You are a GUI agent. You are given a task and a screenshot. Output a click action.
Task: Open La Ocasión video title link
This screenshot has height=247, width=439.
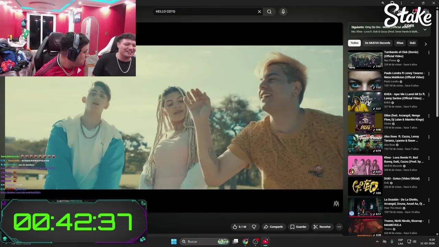404,202
